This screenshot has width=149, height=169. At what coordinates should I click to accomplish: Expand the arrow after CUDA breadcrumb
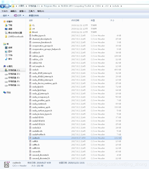click(103, 6)
